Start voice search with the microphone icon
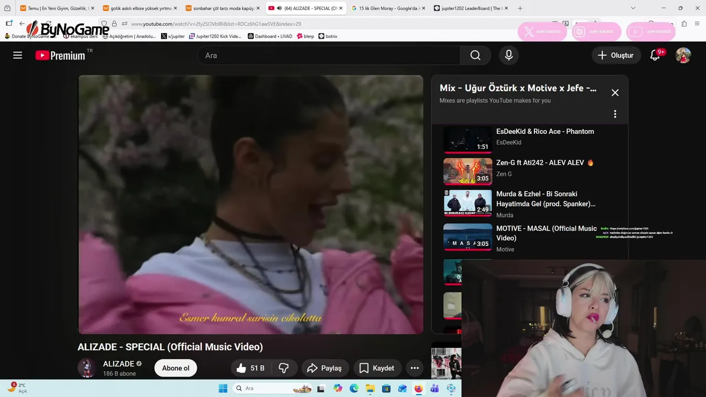Screen dimensions: 706x397 coord(509,55)
